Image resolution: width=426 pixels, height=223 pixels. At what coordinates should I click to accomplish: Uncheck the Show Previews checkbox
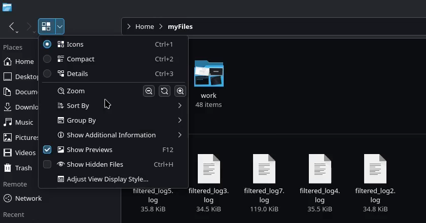[x=47, y=150]
